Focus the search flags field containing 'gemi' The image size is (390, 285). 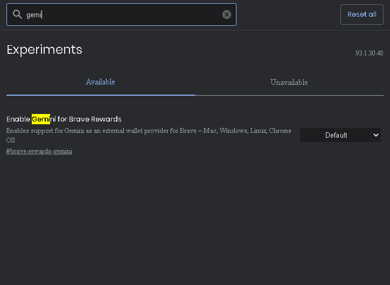click(121, 15)
